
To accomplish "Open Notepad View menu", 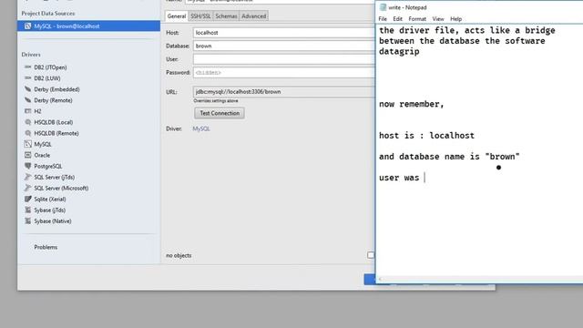I will click(x=438, y=19).
